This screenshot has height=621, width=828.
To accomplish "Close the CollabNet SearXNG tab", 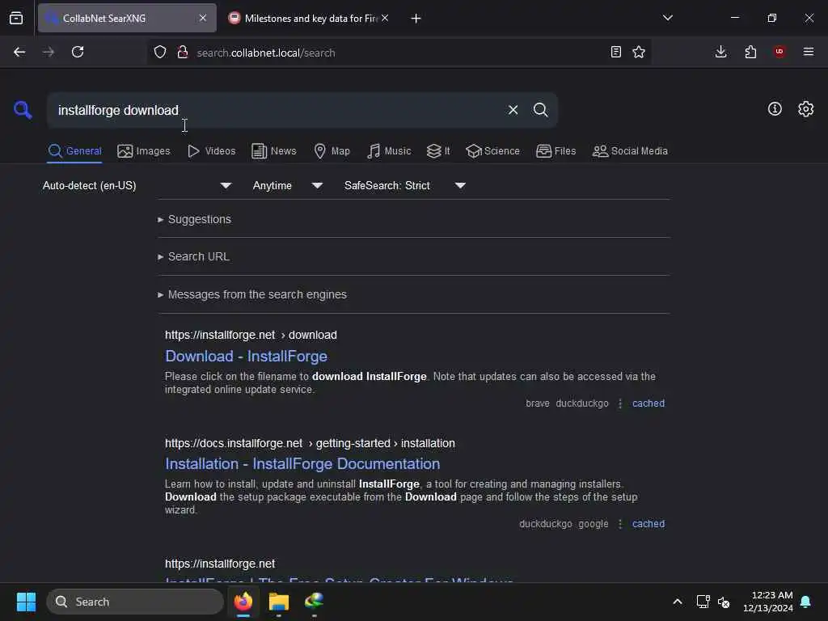I will click(203, 18).
